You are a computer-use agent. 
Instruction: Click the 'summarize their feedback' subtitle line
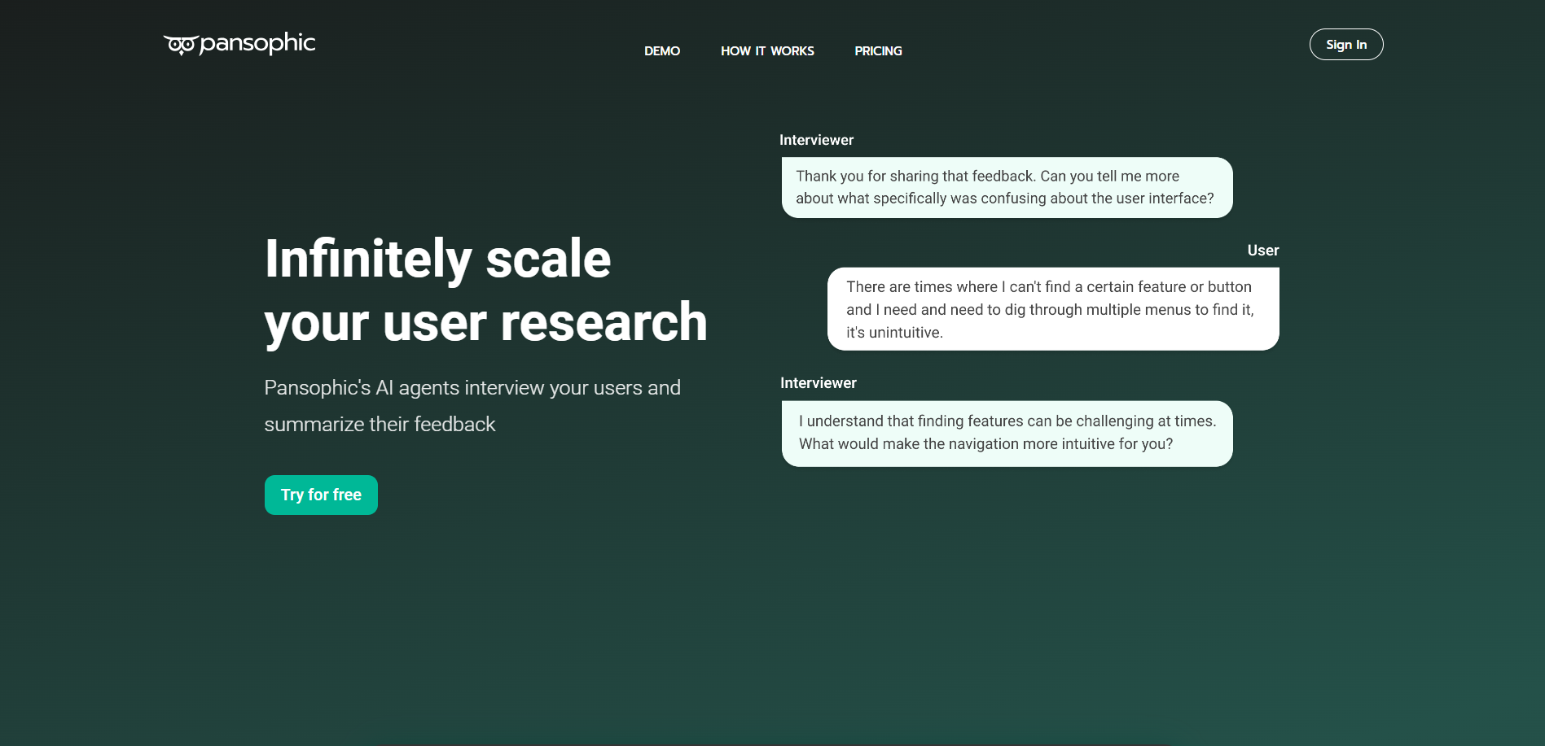[380, 425]
